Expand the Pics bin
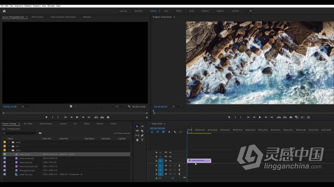Screen dimensions: 334x187 9,146
